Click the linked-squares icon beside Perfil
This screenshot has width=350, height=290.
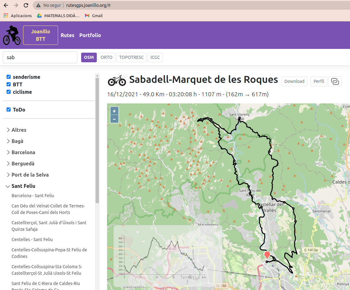pyautogui.click(x=335, y=81)
